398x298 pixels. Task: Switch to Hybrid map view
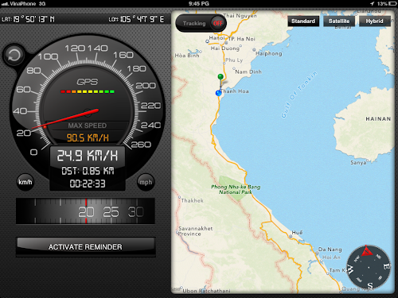pos(375,21)
